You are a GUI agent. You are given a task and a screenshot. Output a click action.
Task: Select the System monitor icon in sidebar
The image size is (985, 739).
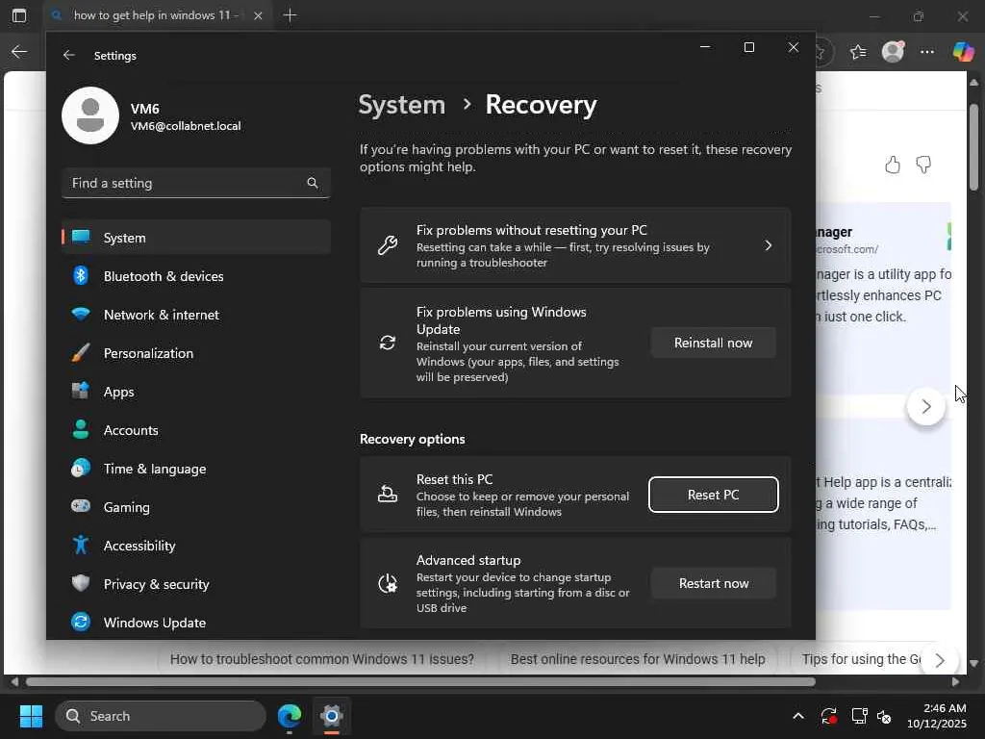coord(81,237)
